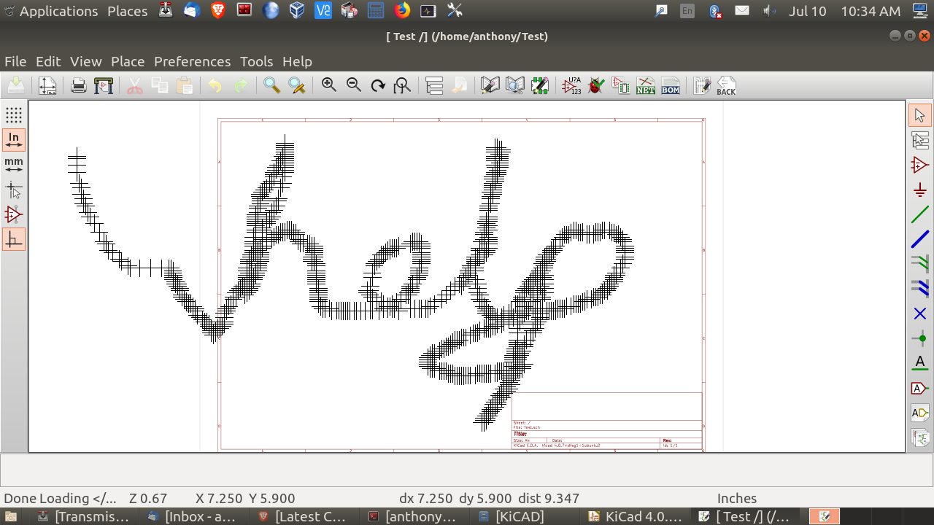Select bus to bus entry tool
Screen dimensions: 934x525
click(x=920, y=289)
